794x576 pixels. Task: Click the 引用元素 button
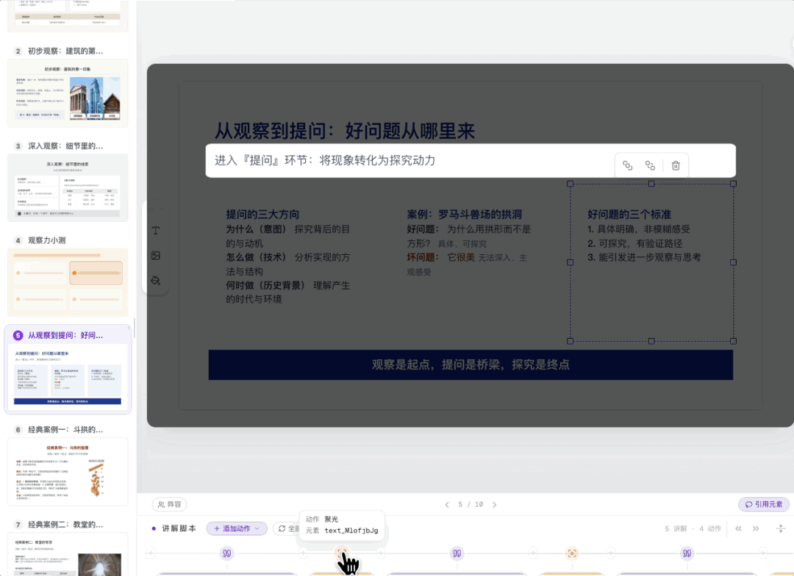pos(764,504)
